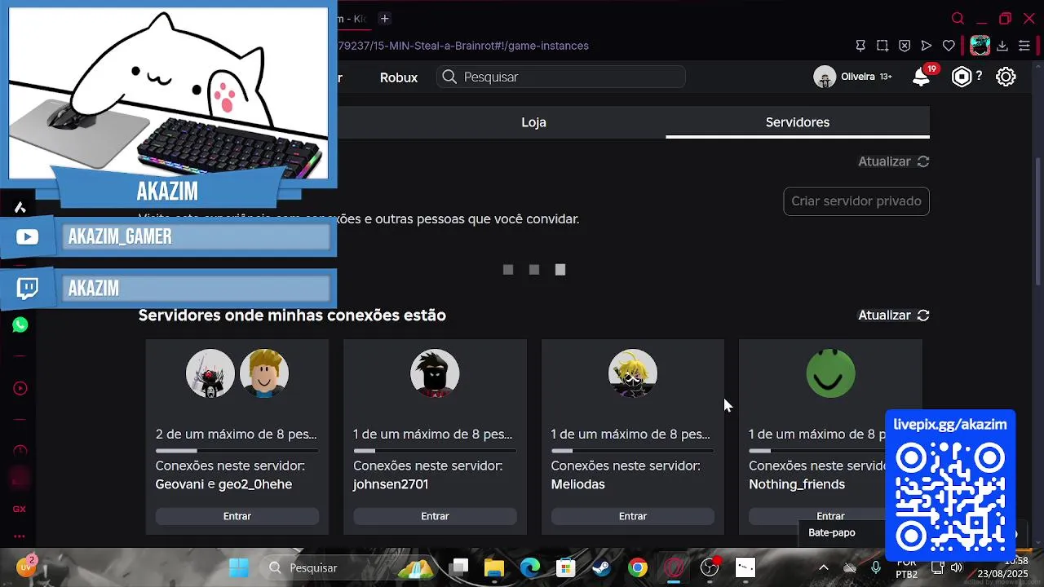The height and width of the screenshot is (587, 1044).
Task: Click the Oliveira profile avatar
Action: pos(825,77)
